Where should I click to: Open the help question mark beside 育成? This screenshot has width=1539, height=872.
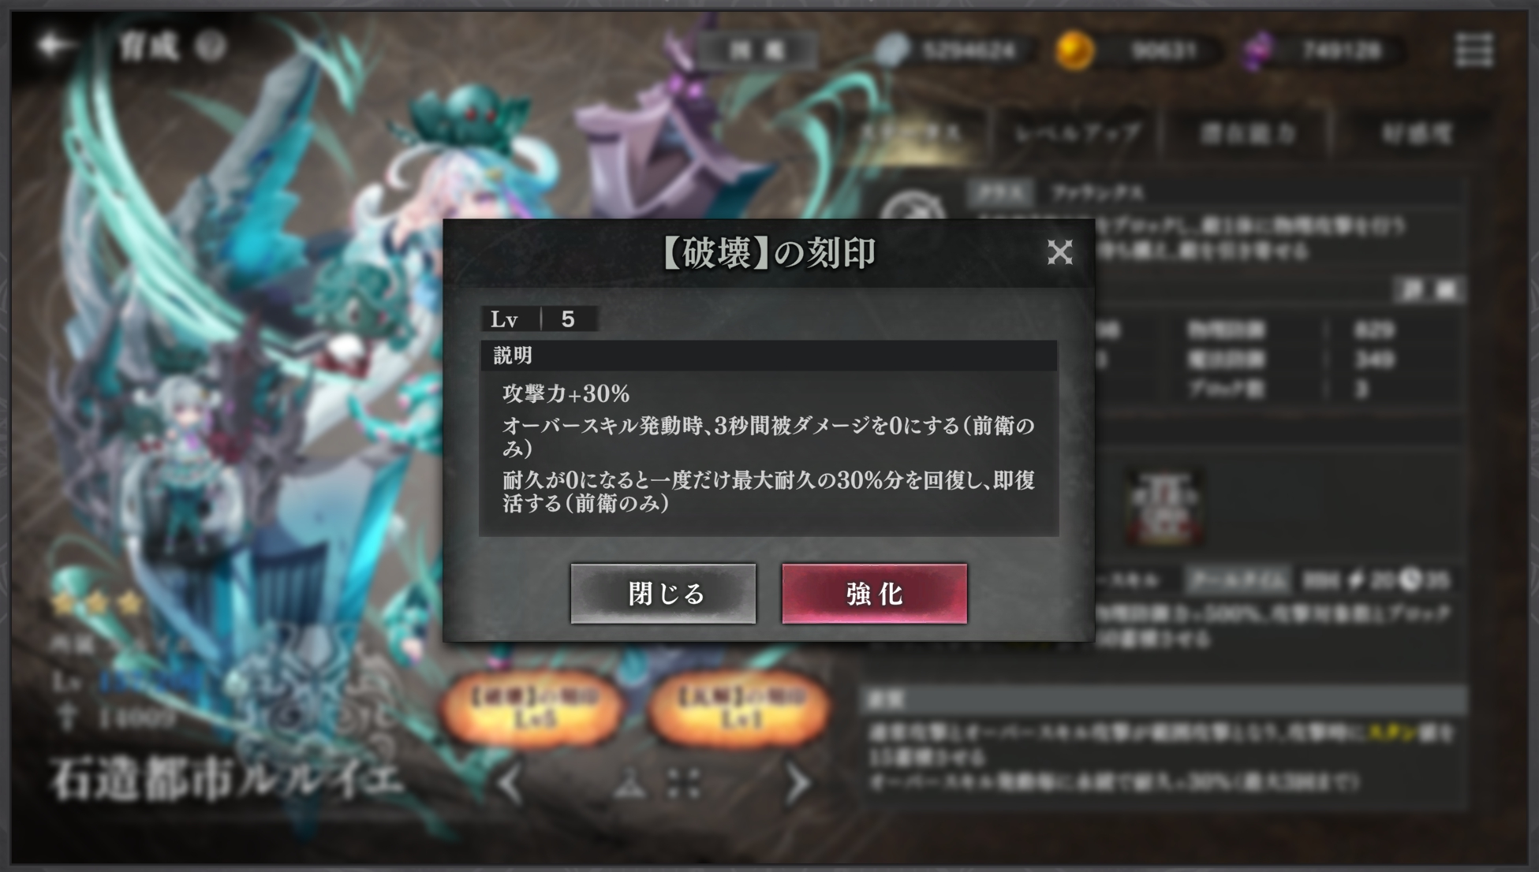coord(210,46)
